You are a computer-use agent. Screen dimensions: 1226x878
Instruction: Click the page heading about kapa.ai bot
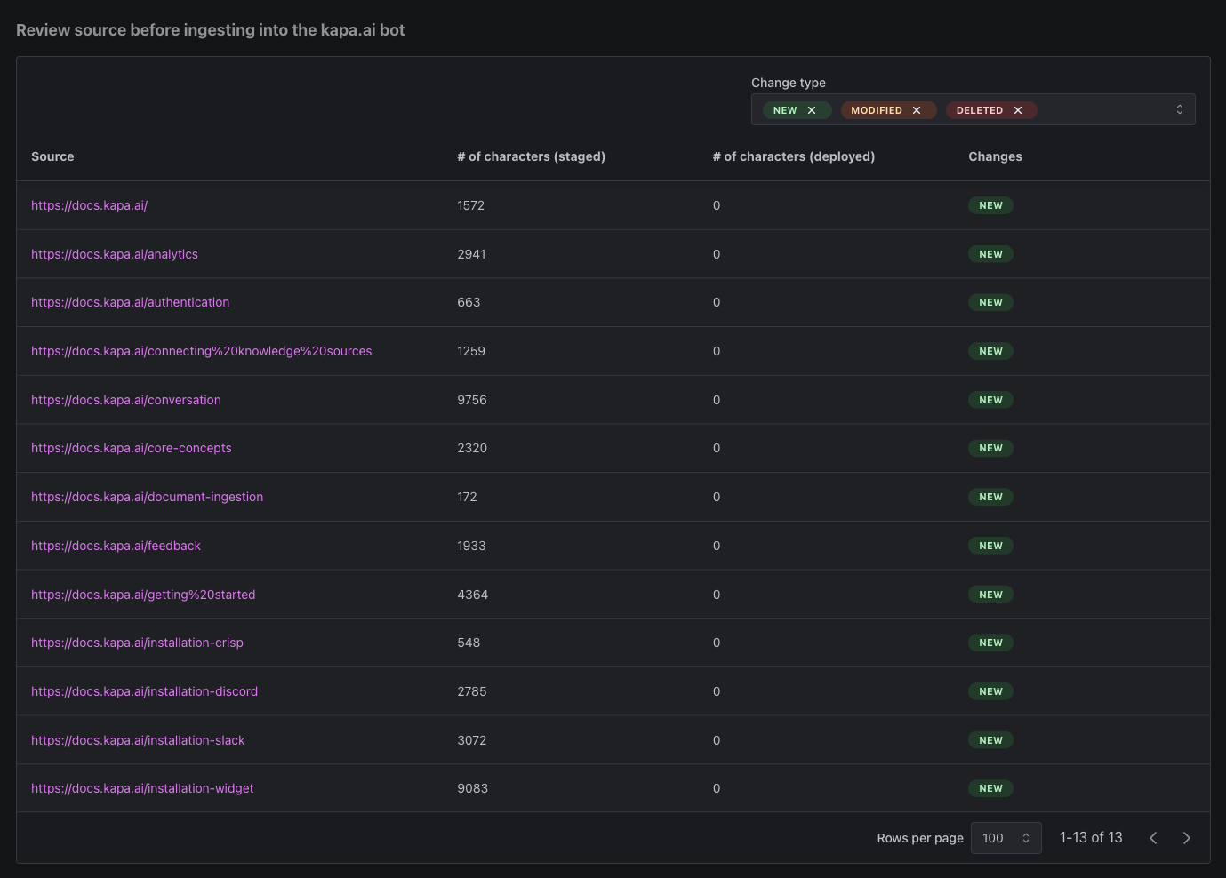pyautogui.click(x=211, y=30)
